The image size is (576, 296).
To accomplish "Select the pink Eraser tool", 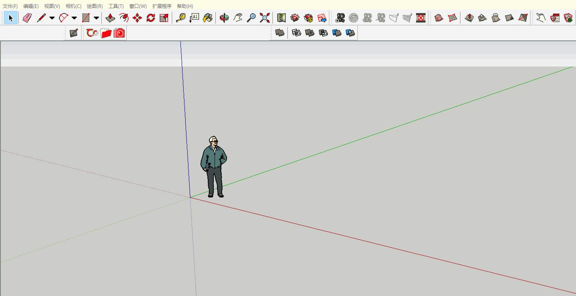I will [27, 18].
